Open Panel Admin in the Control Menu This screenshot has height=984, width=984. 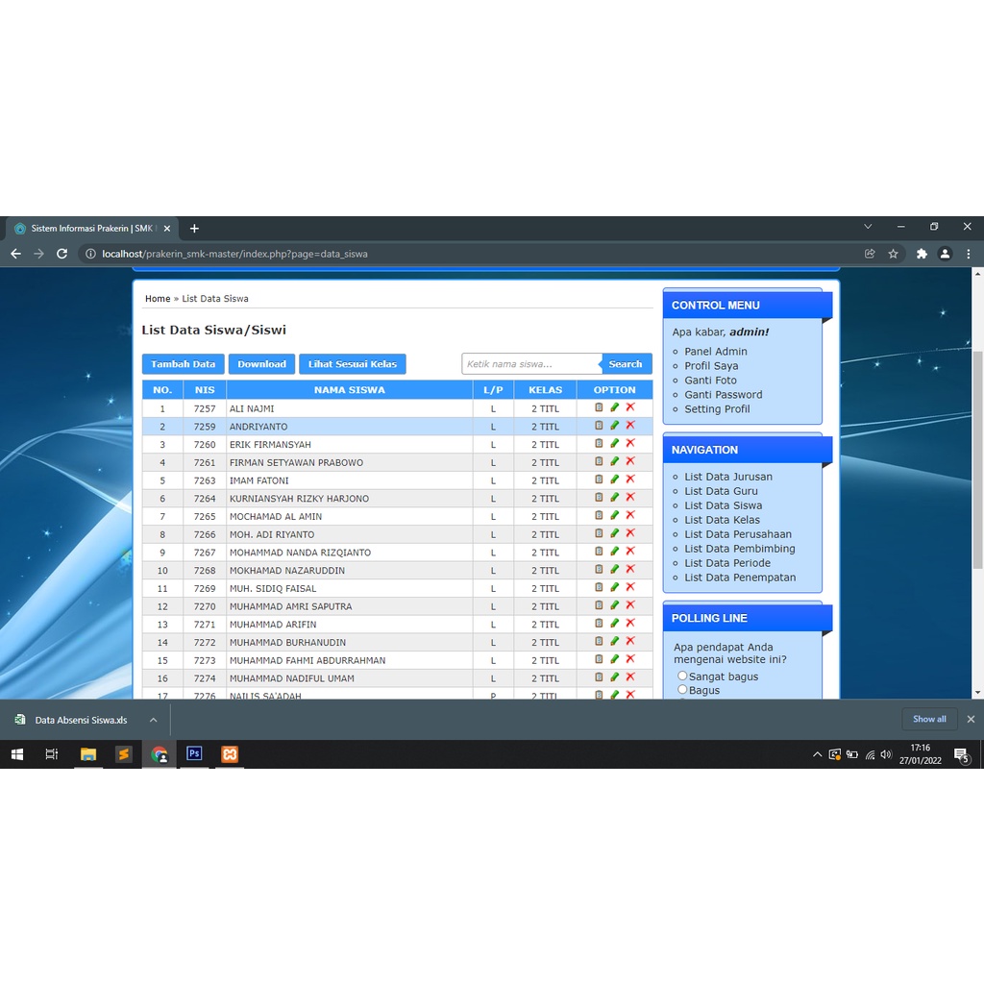point(715,352)
